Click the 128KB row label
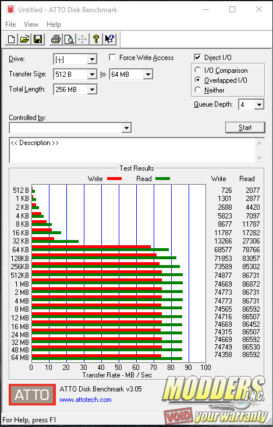Viewport: 273px width, 427px height. [20, 258]
